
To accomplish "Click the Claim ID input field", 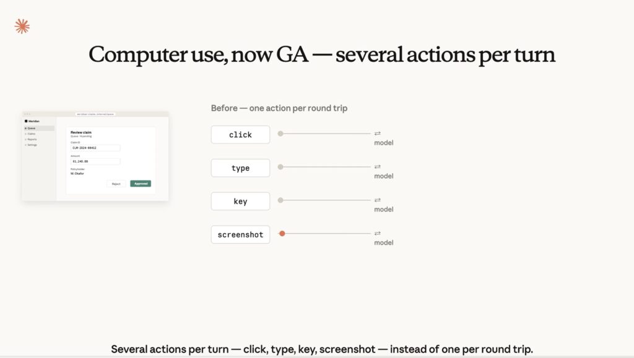I will [95, 148].
